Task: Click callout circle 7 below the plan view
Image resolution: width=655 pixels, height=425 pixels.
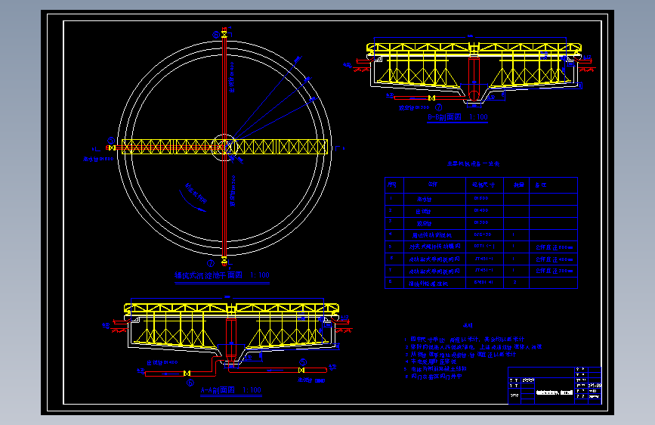Action: (x=211, y=263)
